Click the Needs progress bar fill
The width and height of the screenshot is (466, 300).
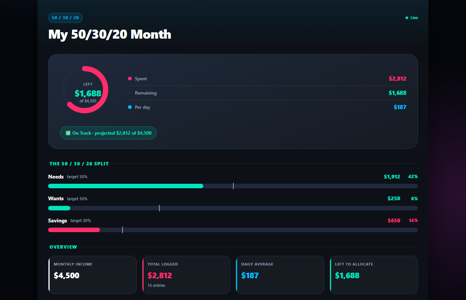[126, 186]
